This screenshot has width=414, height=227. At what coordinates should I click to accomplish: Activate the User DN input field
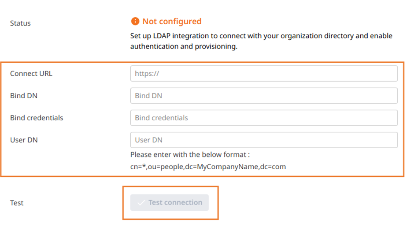coord(264,140)
